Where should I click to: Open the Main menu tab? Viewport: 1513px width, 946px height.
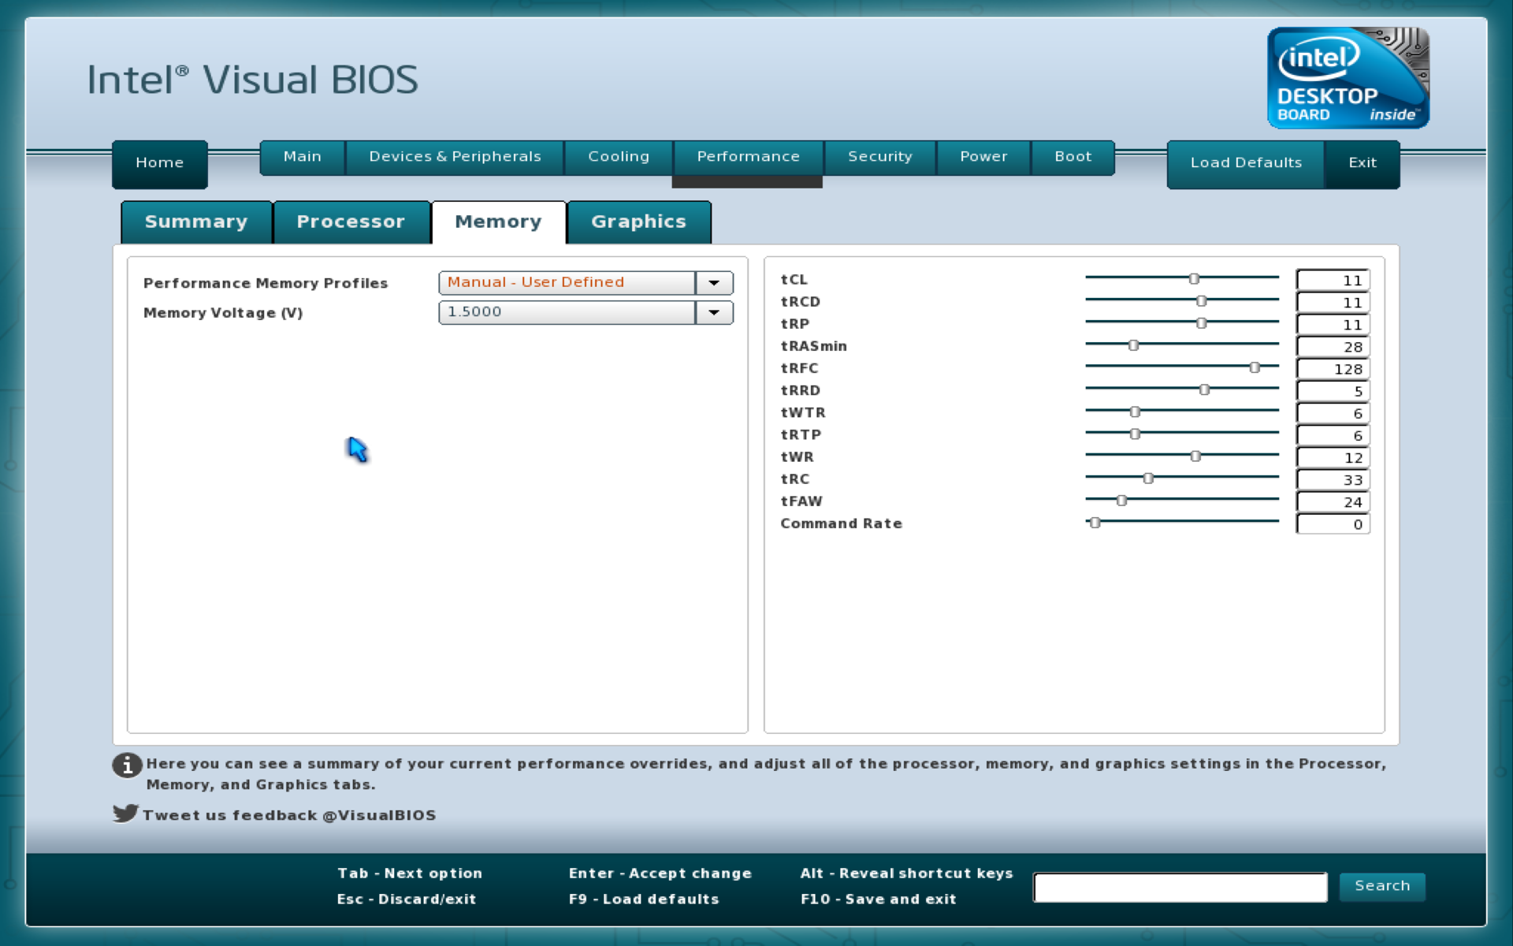pos(303,157)
